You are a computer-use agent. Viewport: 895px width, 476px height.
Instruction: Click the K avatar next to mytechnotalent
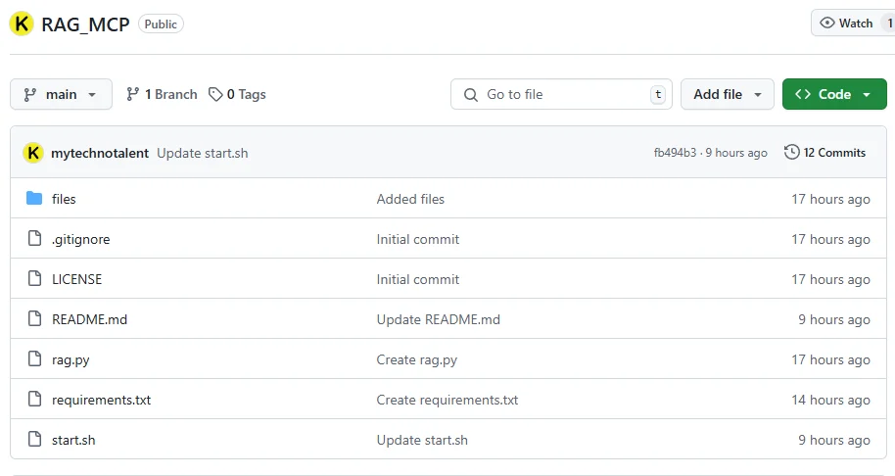point(33,153)
